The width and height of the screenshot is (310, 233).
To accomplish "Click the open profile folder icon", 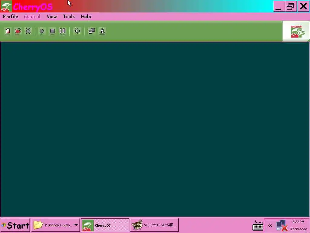I will click(x=18, y=31).
